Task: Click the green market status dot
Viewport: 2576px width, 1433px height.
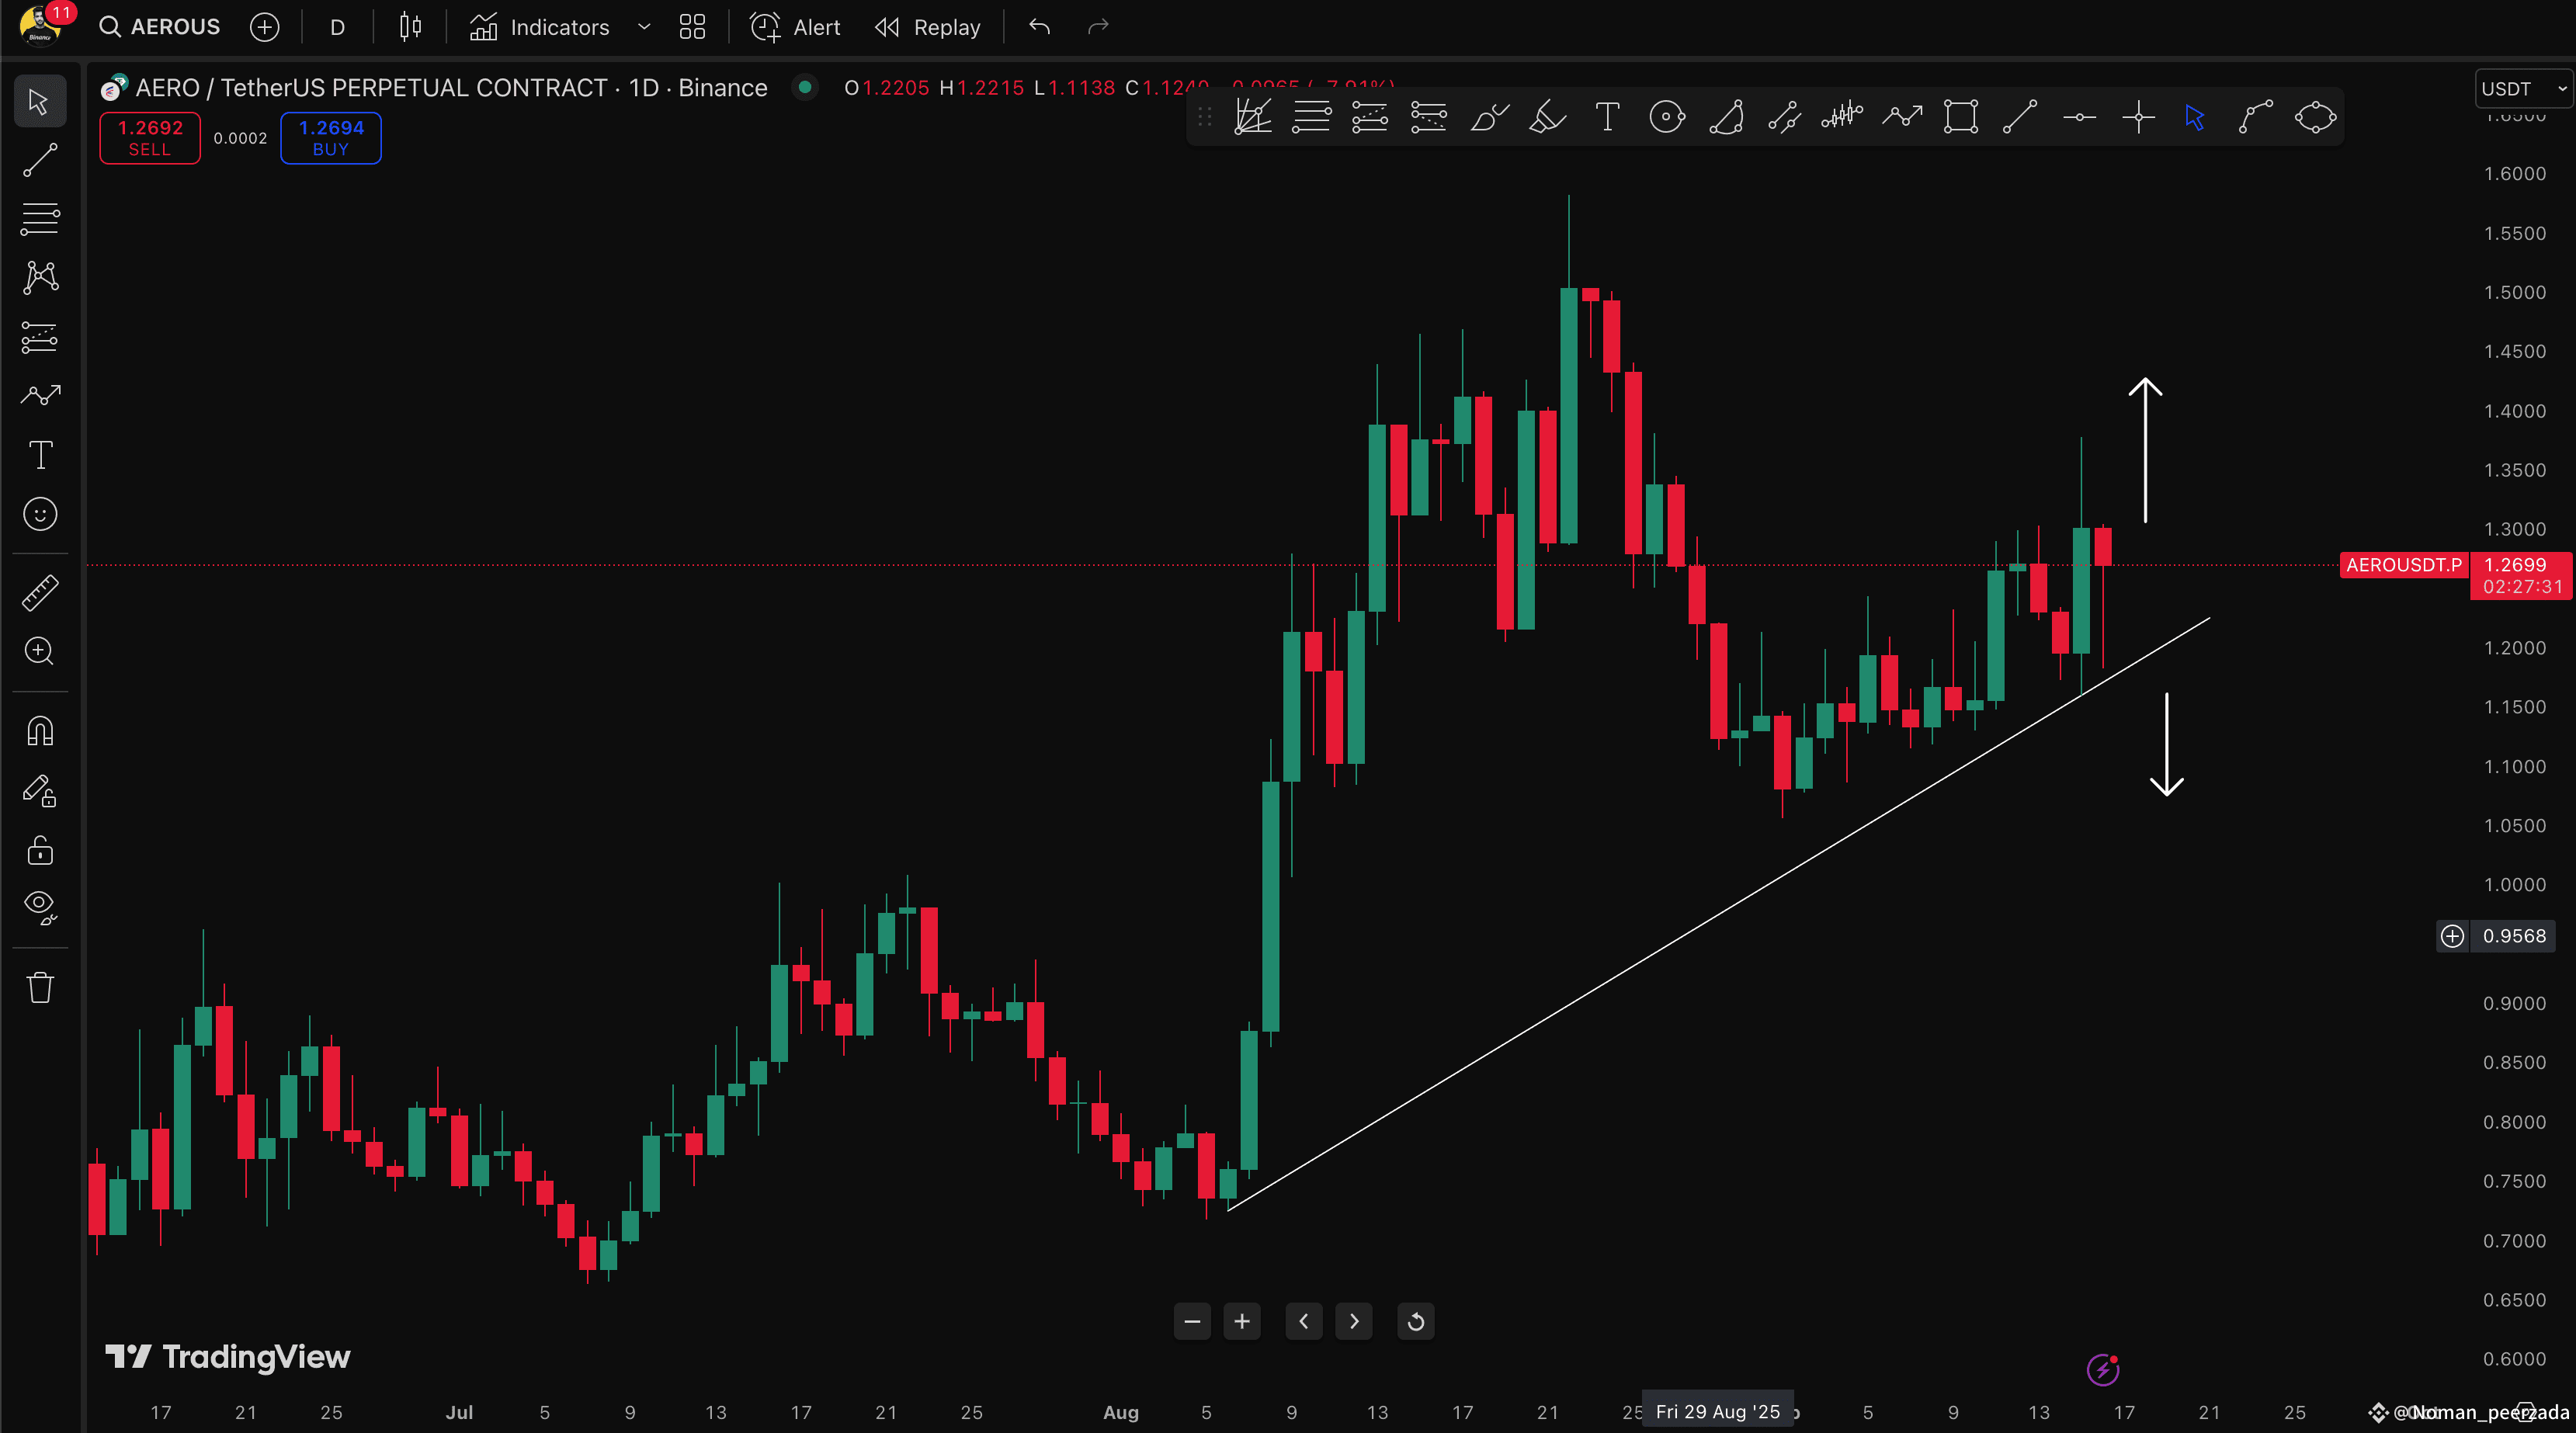Action: click(x=805, y=87)
